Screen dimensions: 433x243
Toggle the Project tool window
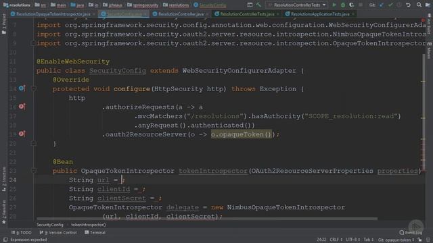[x=4, y=24]
